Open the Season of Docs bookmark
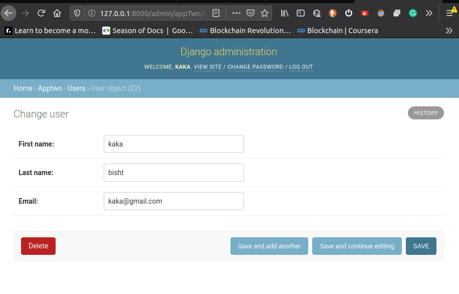The height and width of the screenshot is (294, 459). point(148,31)
